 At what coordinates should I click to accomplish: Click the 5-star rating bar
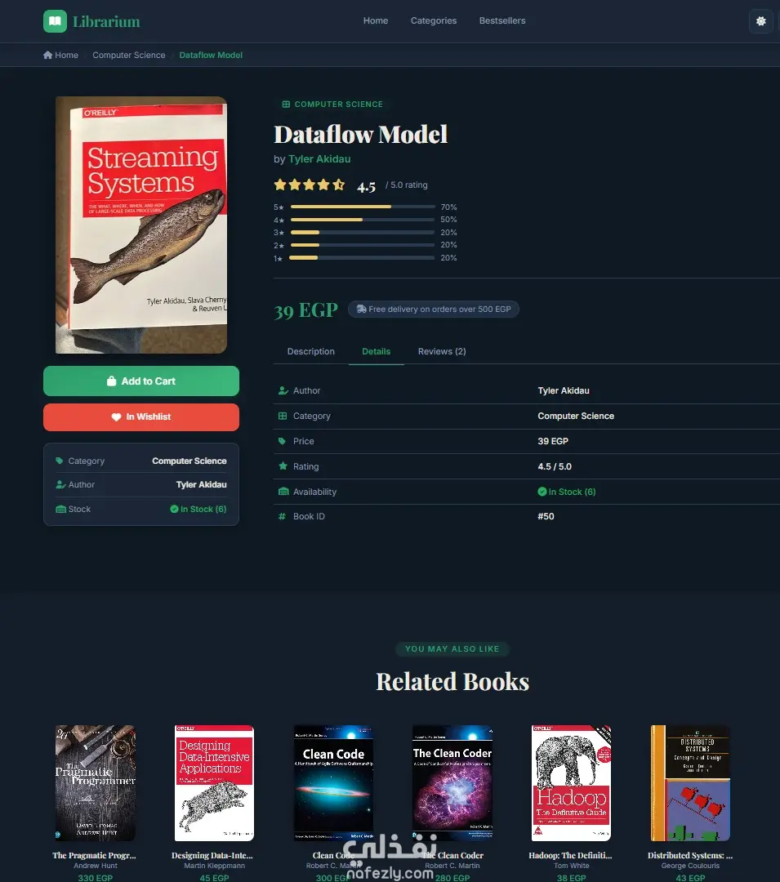click(x=363, y=207)
